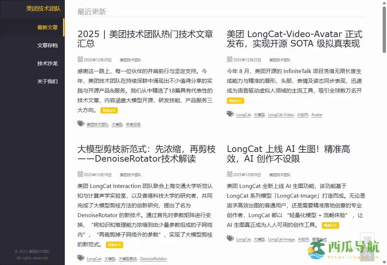Screen dimensions: 387x265
Task: Click the calendar icon beside 2025年12月09日
Action: click(x=229, y=174)
